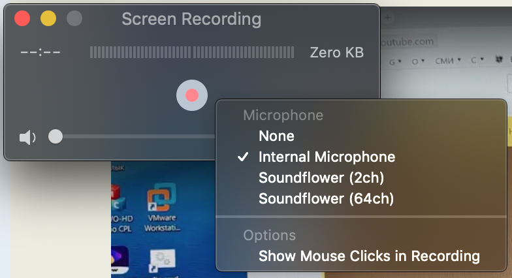
Task: Open the СМИ bookmarks dropdown
Action: (x=450, y=61)
